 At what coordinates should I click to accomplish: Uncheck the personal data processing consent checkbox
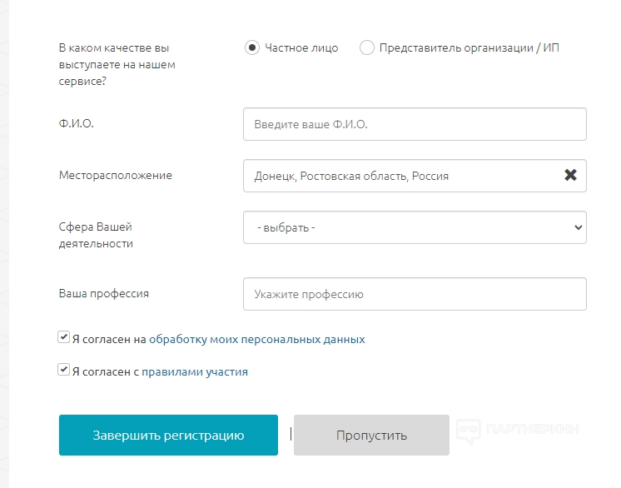point(63,337)
